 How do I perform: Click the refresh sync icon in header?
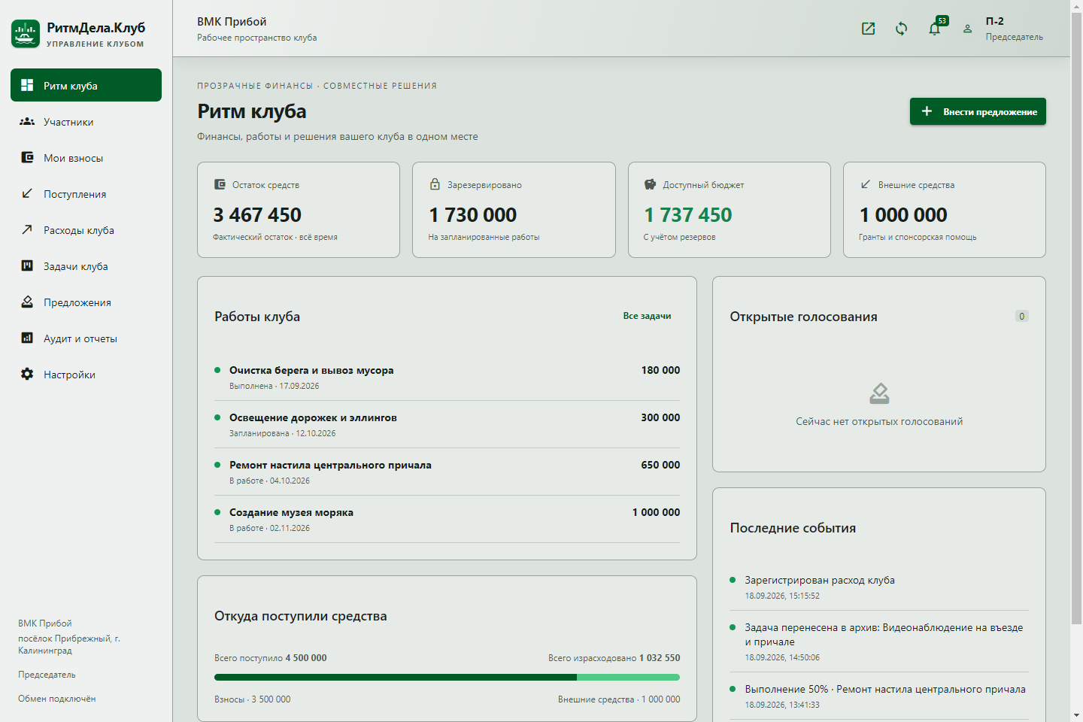point(901,29)
